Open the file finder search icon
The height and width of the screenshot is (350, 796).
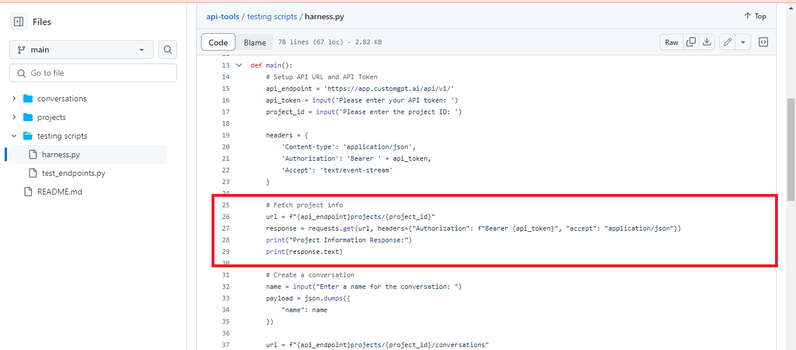tap(168, 50)
